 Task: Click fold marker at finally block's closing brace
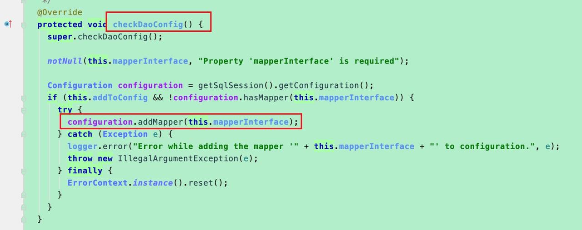click(23, 195)
